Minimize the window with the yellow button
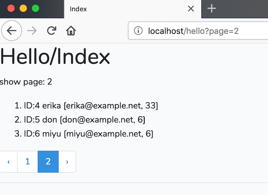The image size is (268, 195). pos(23,8)
